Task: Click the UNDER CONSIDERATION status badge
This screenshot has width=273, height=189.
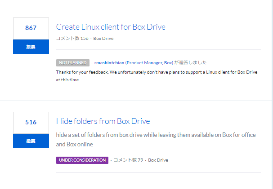Action: [x=82, y=160]
